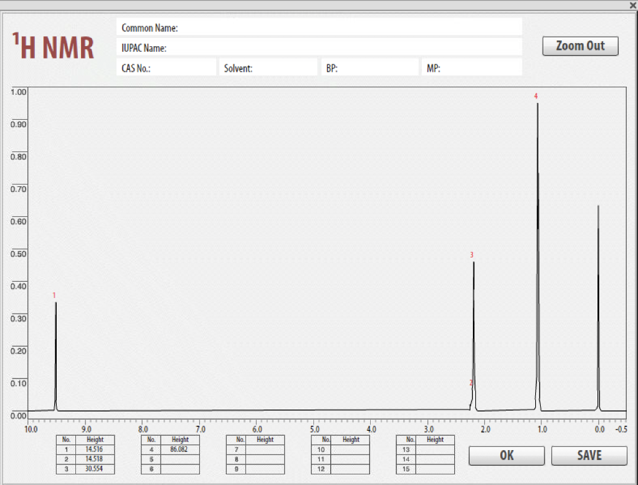
Task: Click the SAVE button
Action: point(588,455)
